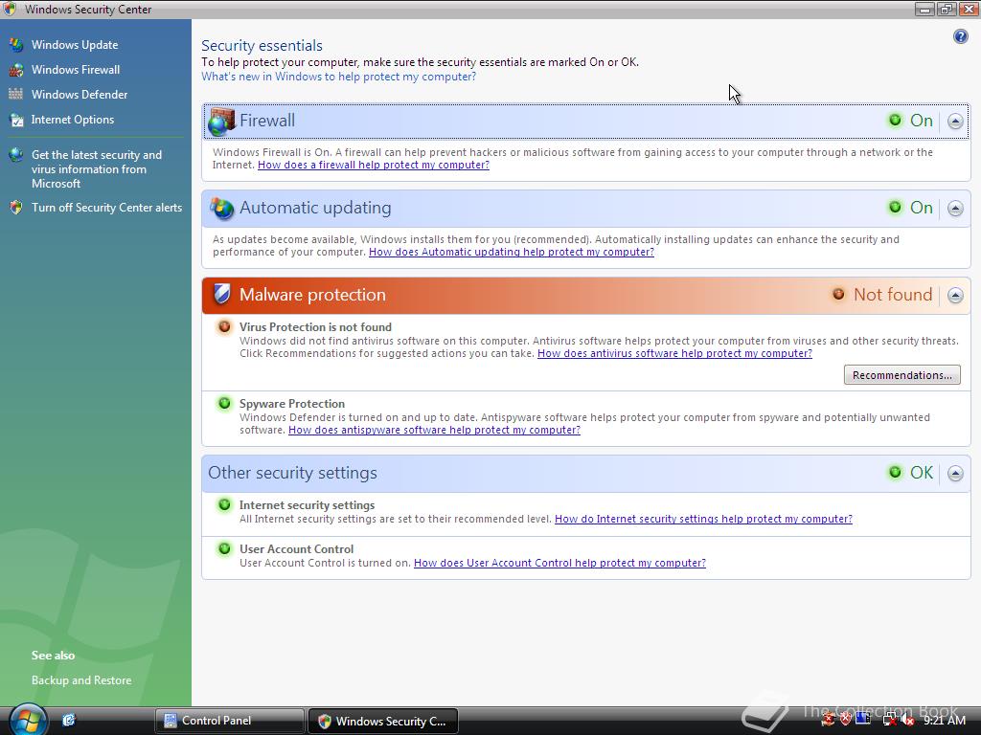The height and width of the screenshot is (735, 981).
Task: Open Backup and Restore under See also
Action: 81,680
